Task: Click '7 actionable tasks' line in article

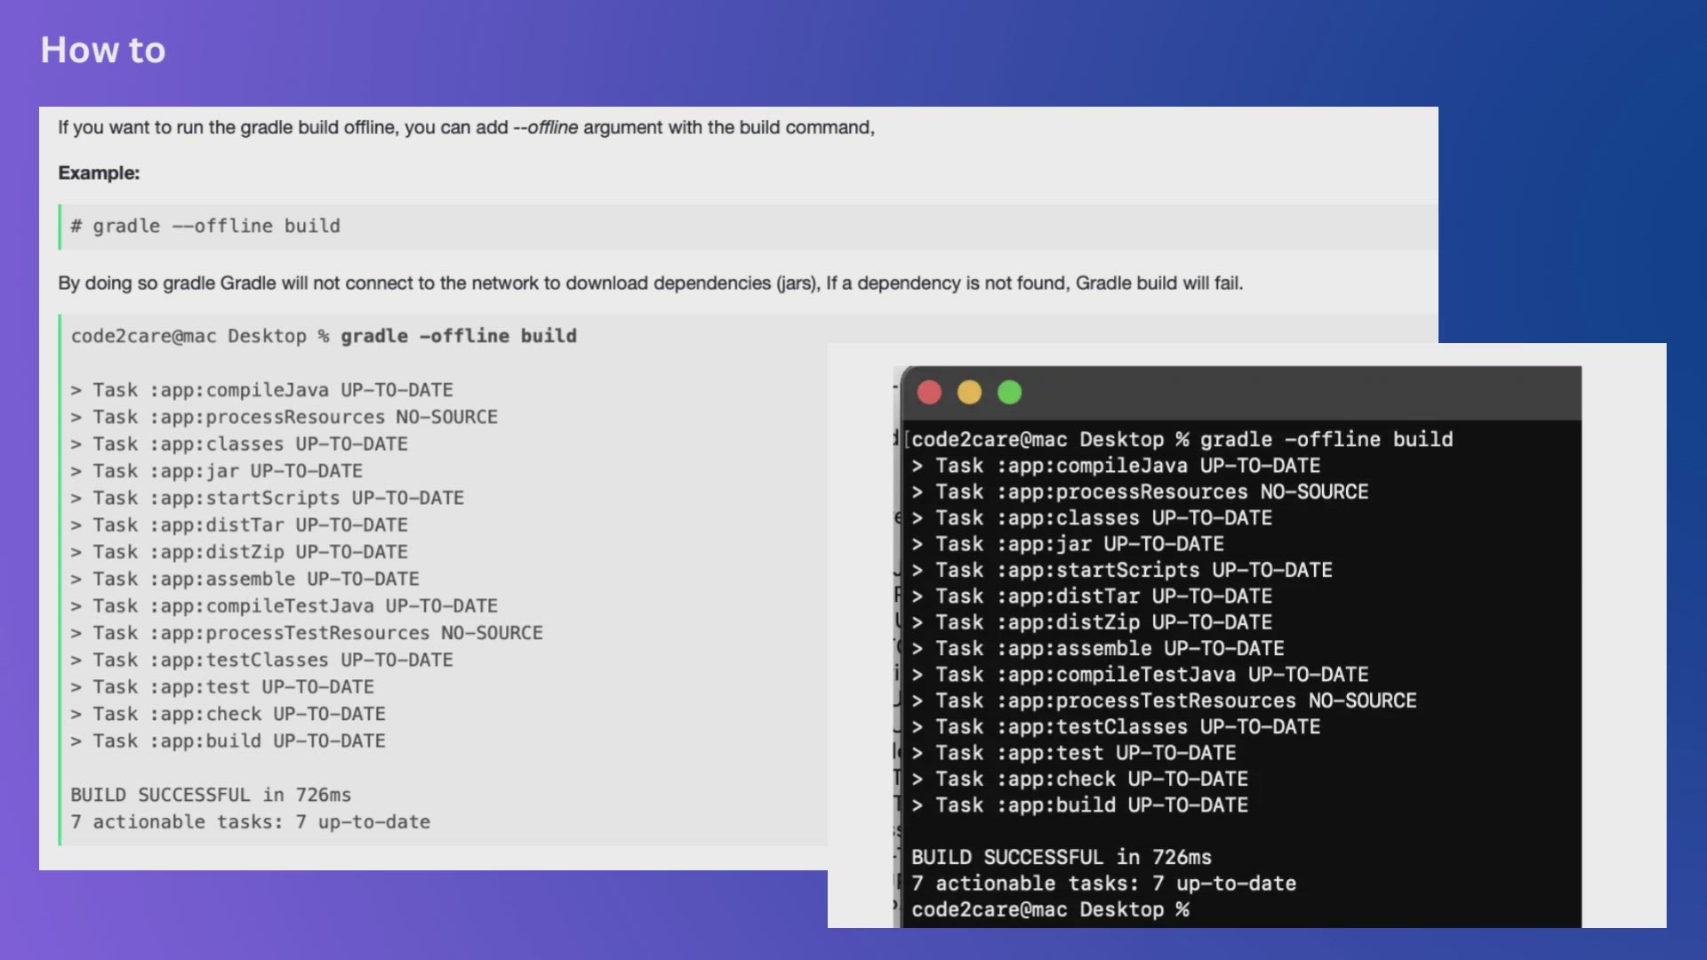Action: [x=250, y=821]
